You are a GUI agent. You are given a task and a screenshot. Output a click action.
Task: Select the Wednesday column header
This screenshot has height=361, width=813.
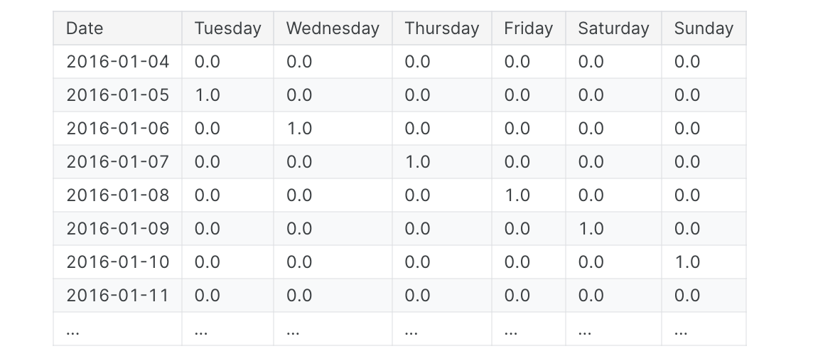(x=333, y=28)
